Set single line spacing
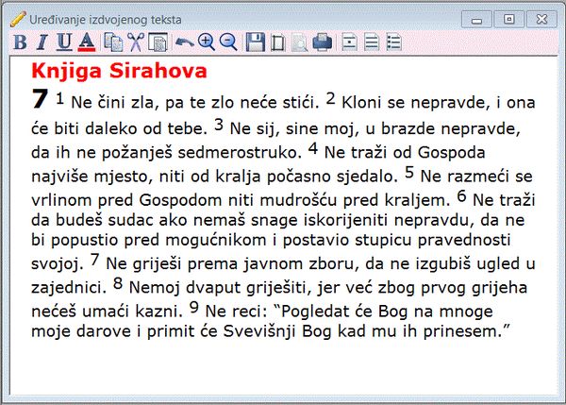Viewport: 566px width, 405px height. click(x=350, y=42)
